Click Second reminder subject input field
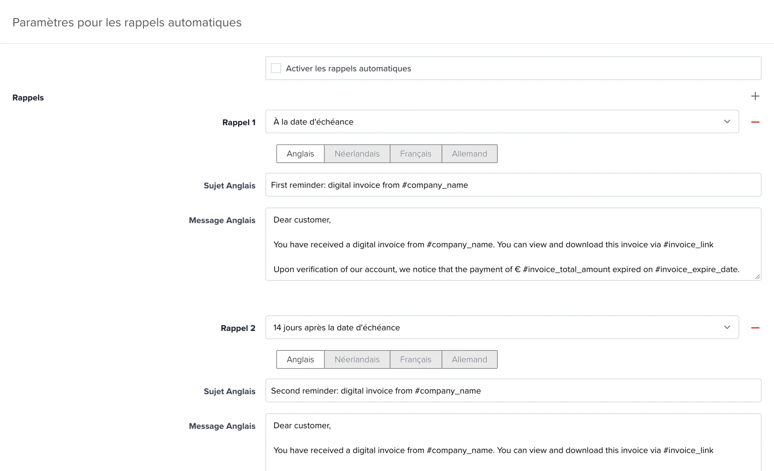The image size is (774, 471). pos(513,390)
